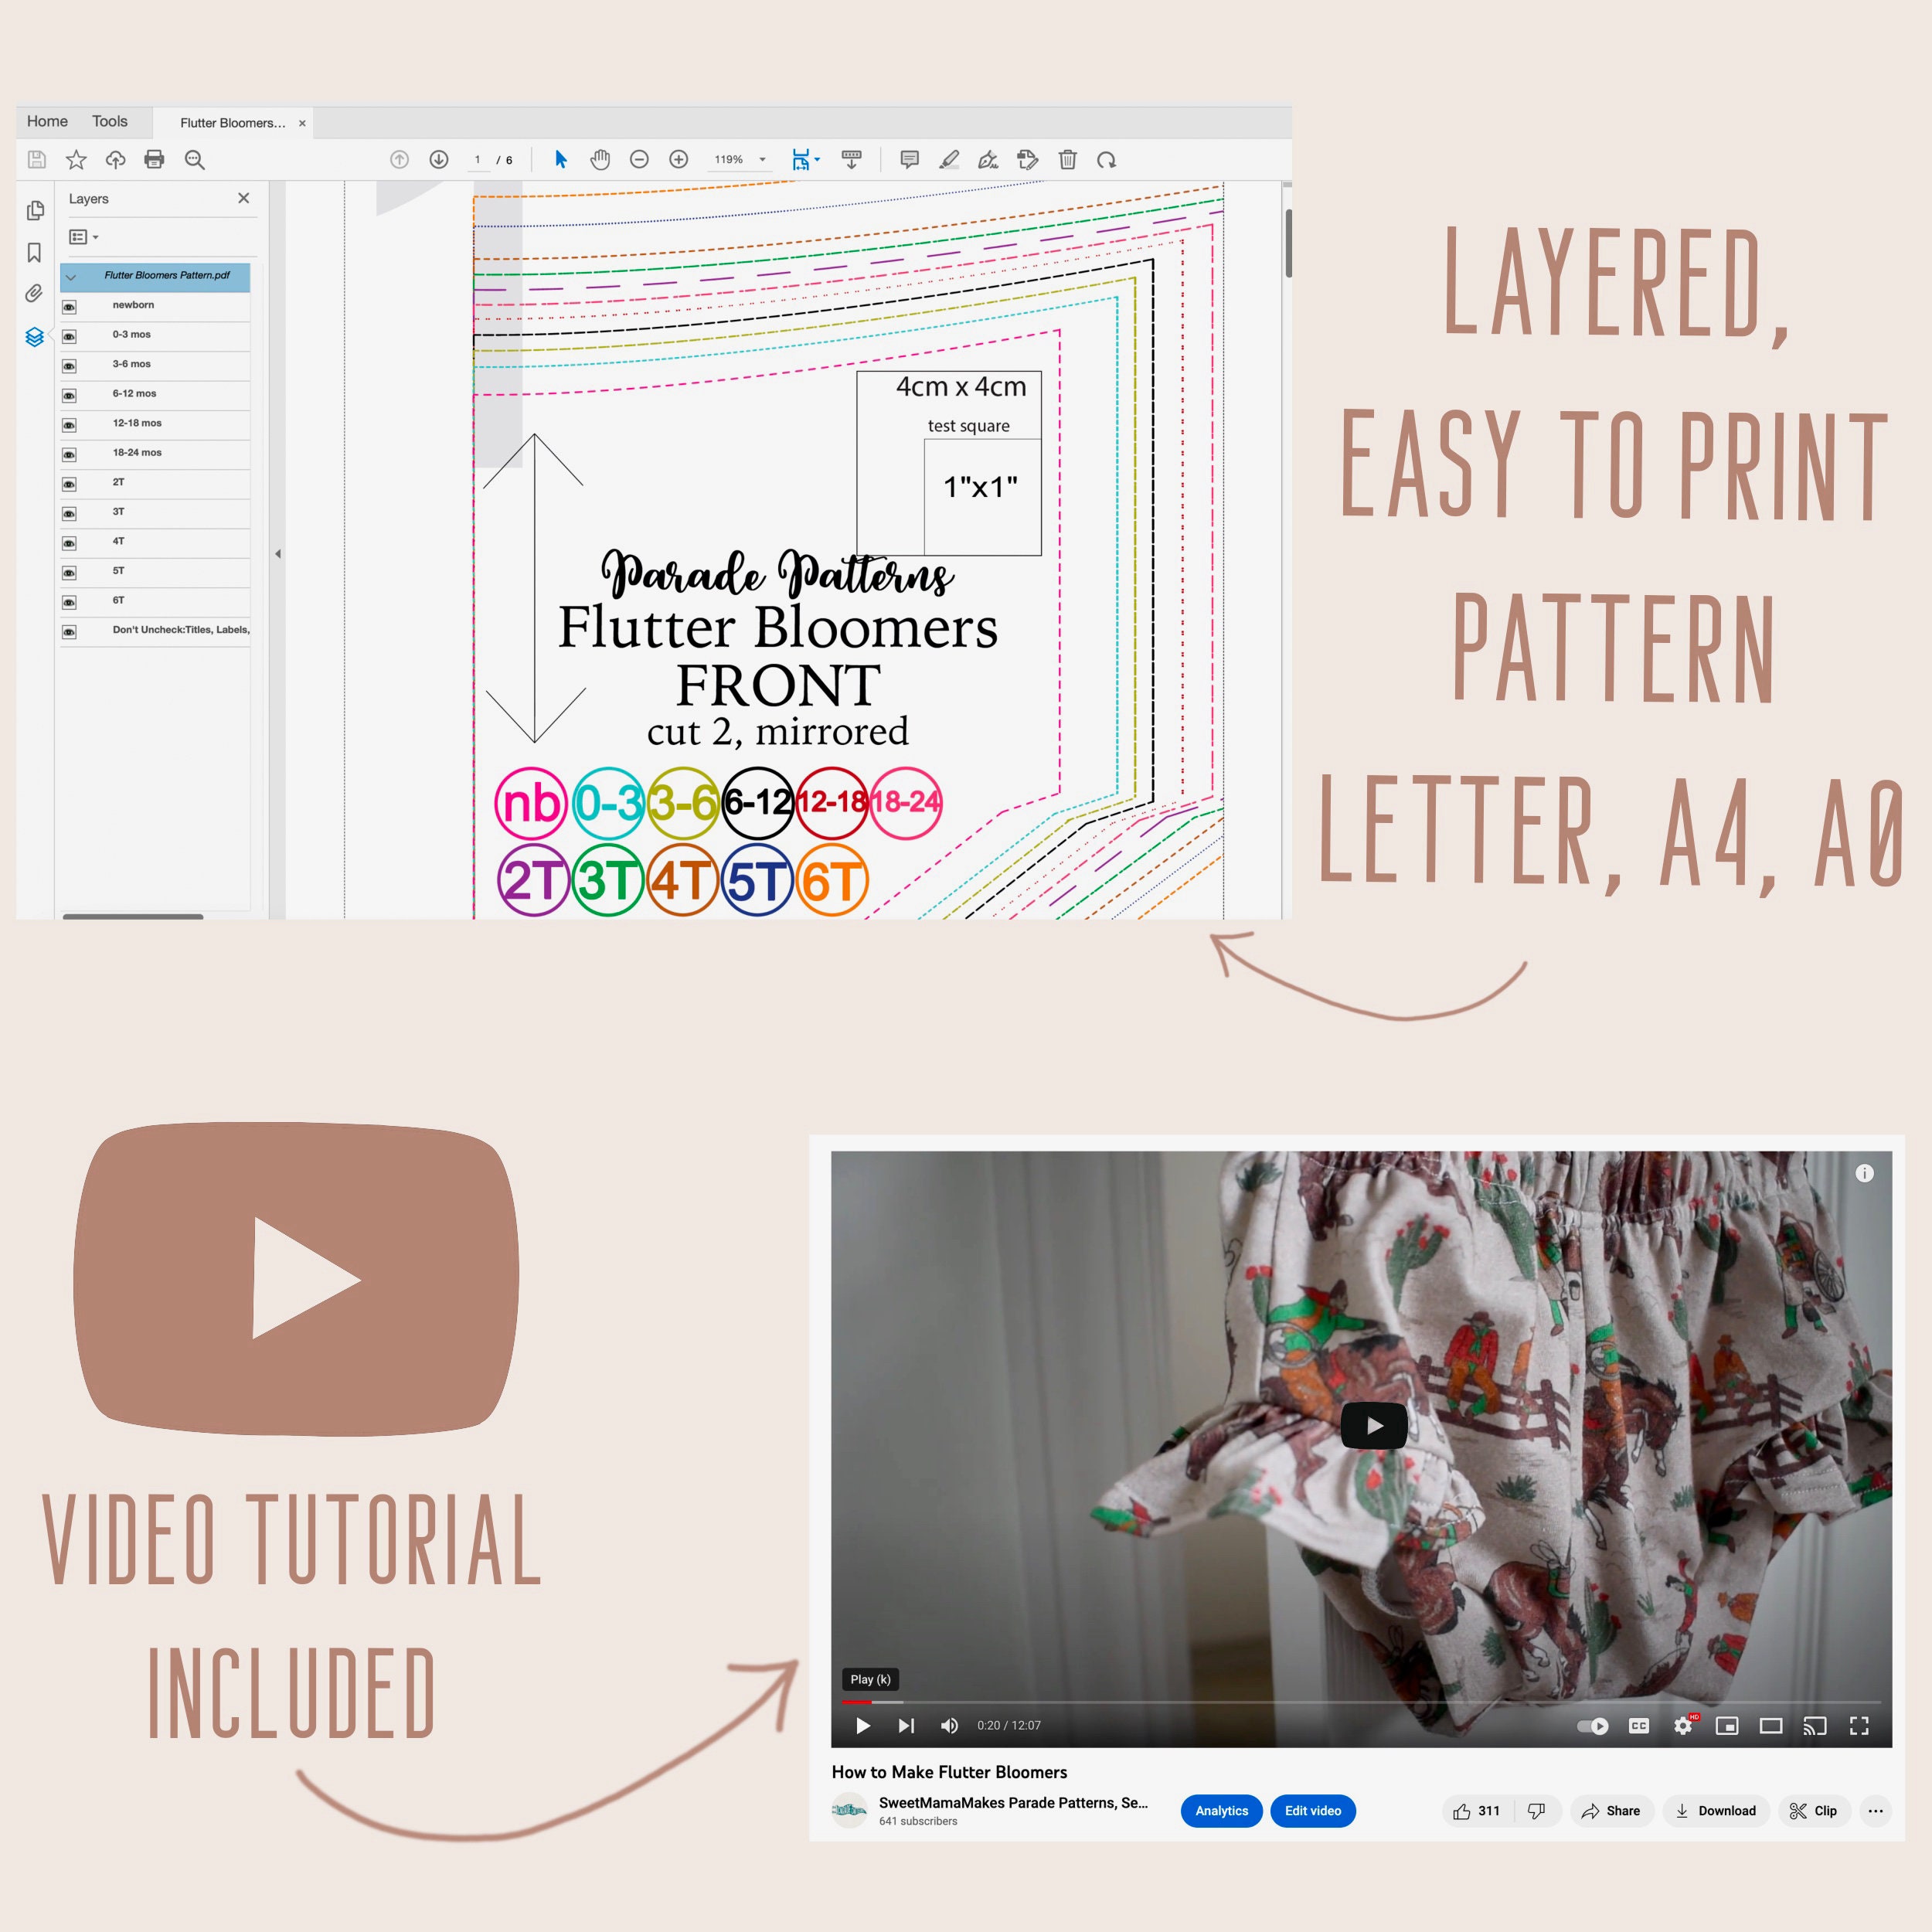This screenshot has height=1932, width=1932.
Task: Click the Save icon in Acrobat toolbar
Action: (x=37, y=159)
